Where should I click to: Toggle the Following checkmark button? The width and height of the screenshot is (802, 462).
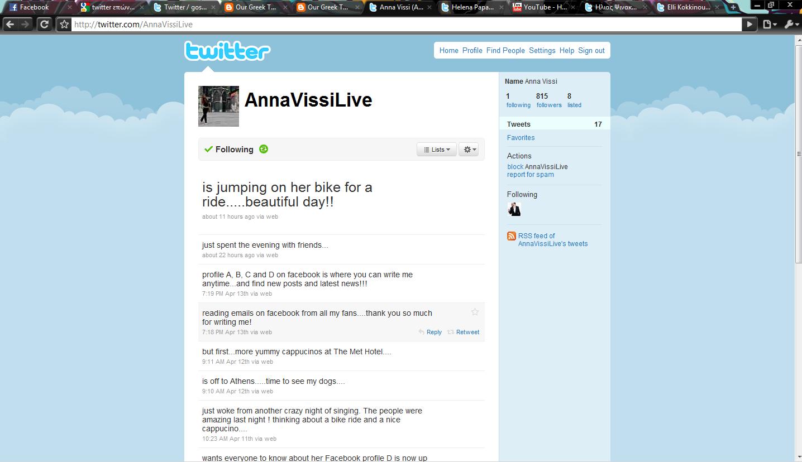tap(229, 149)
